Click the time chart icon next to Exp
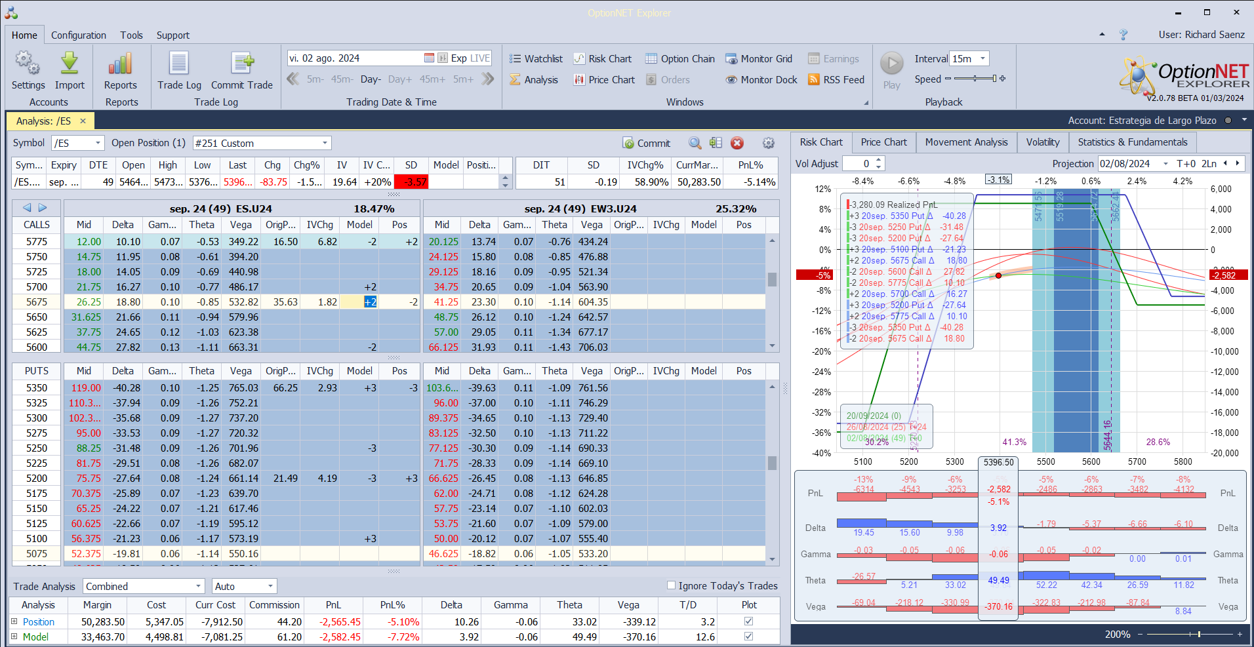The height and width of the screenshot is (647, 1254). [x=443, y=58]
